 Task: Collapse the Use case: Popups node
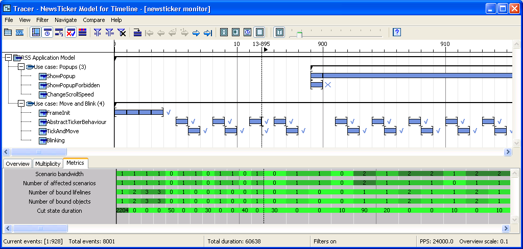(x=21, y=67)
